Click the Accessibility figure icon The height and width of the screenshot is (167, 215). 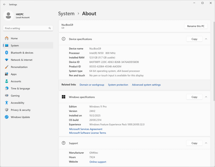[7, 102]
